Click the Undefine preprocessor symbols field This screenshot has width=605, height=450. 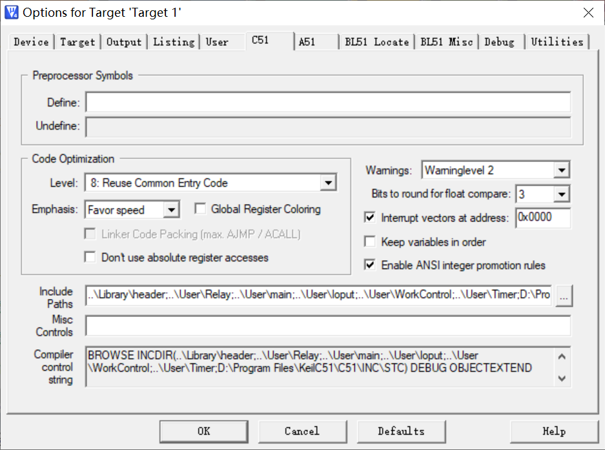(x=328, y=127)
